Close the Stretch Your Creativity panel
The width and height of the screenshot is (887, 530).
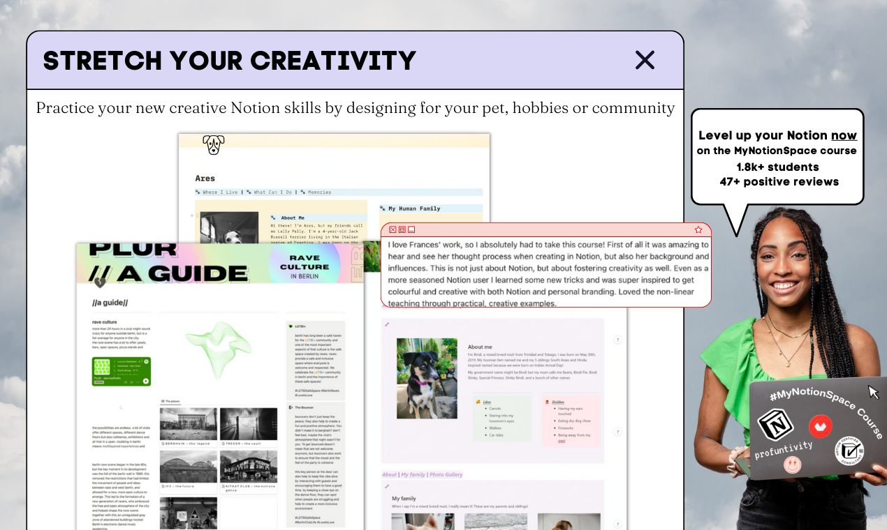coord(645,60)
